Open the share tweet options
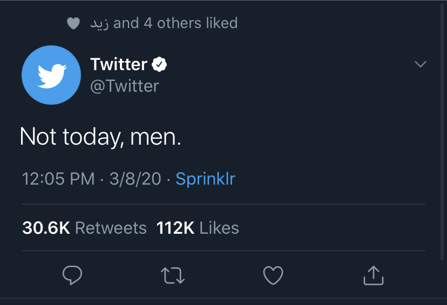 point(373,276)
